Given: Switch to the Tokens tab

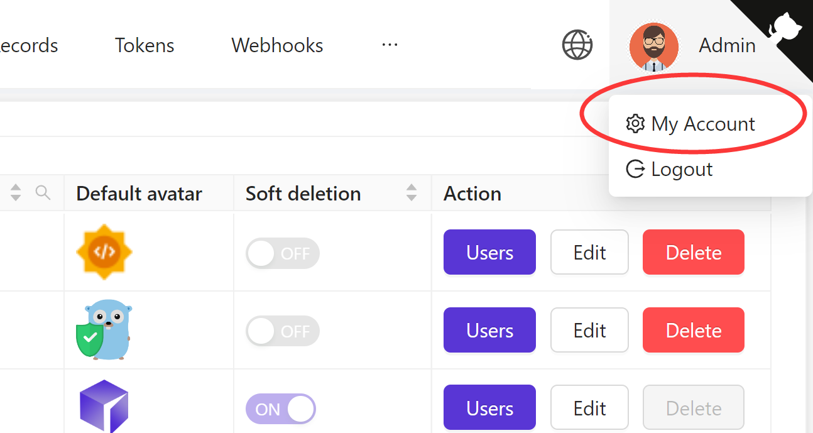Looking at the screenshot, I should pos(144,45).
